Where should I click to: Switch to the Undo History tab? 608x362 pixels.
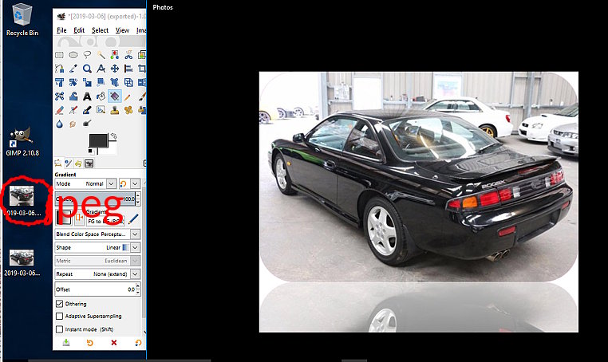[79, 163]
